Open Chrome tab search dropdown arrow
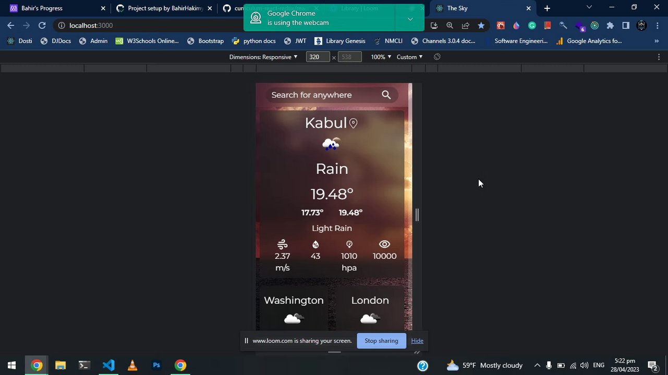This screenshot has height=375, width=668. pyautogui.click(x=589, y=7)
